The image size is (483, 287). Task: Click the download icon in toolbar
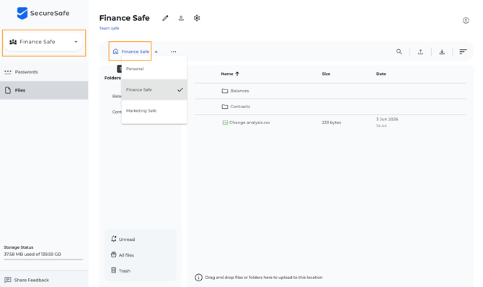(x=442, y=52)
